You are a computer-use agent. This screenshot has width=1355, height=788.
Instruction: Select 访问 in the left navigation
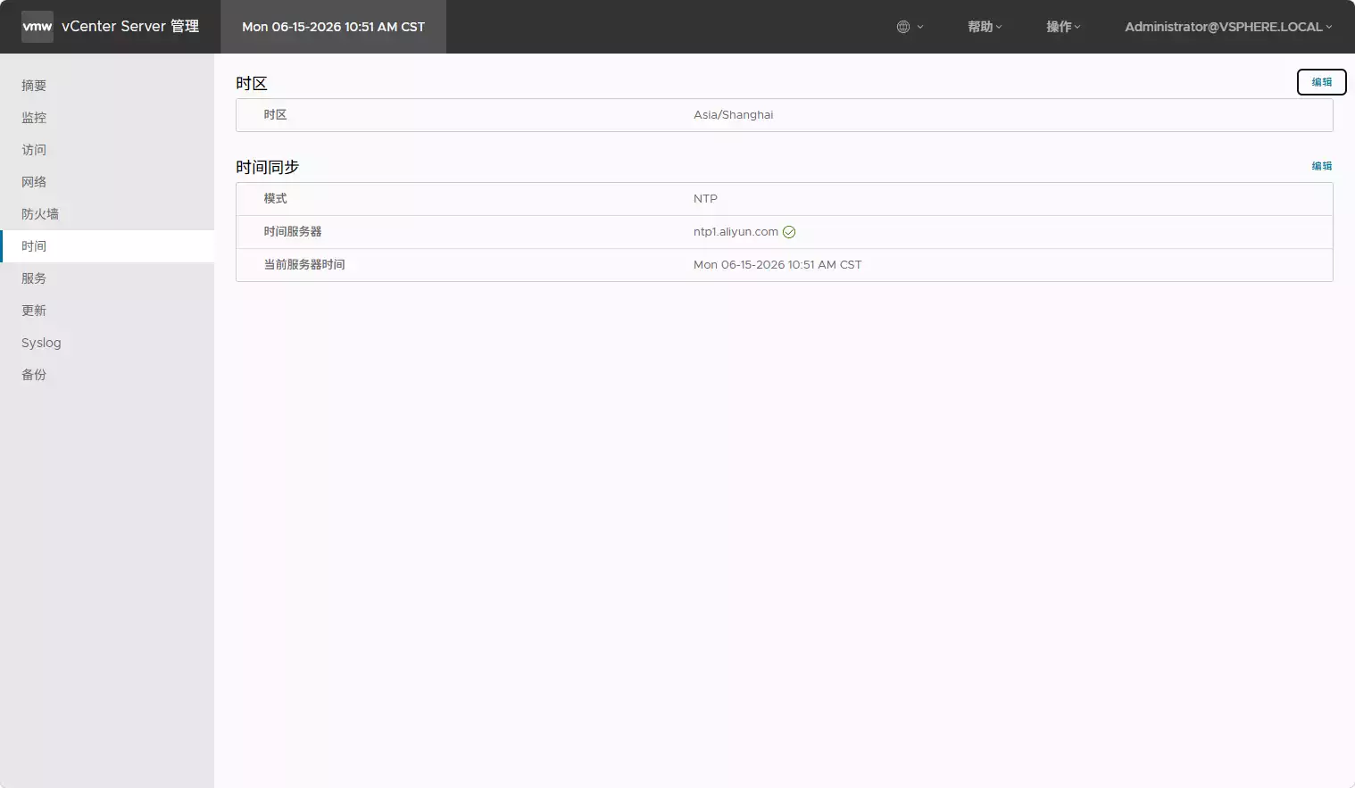[x=107, y=150]
